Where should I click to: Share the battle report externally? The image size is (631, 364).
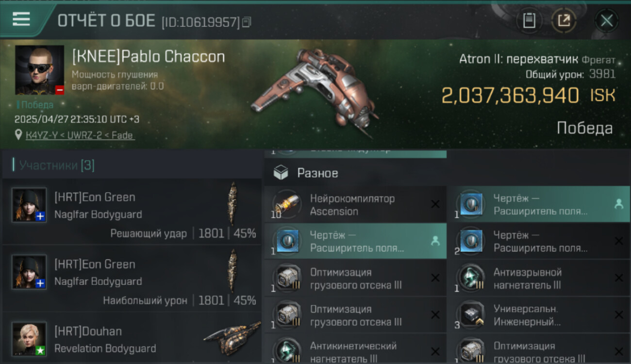click(564, 20)
